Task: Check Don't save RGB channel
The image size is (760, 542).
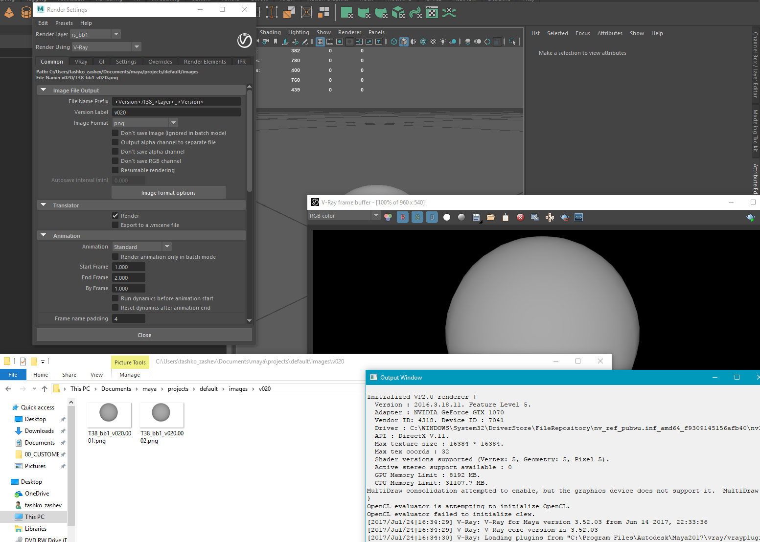Action: click(x=115, y=161)
